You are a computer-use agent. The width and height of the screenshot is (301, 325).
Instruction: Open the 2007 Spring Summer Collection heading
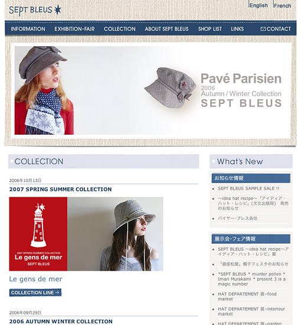point(60,189)
